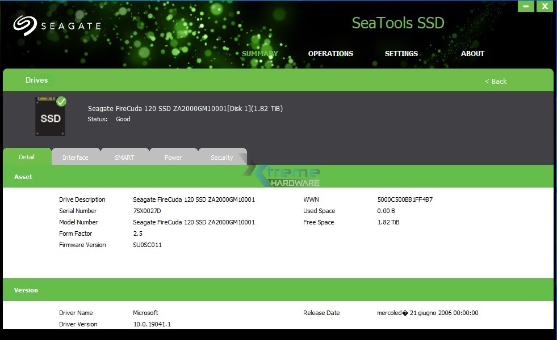Open the Security tab
Screen dimensions: 557x340
coord(222,157)
